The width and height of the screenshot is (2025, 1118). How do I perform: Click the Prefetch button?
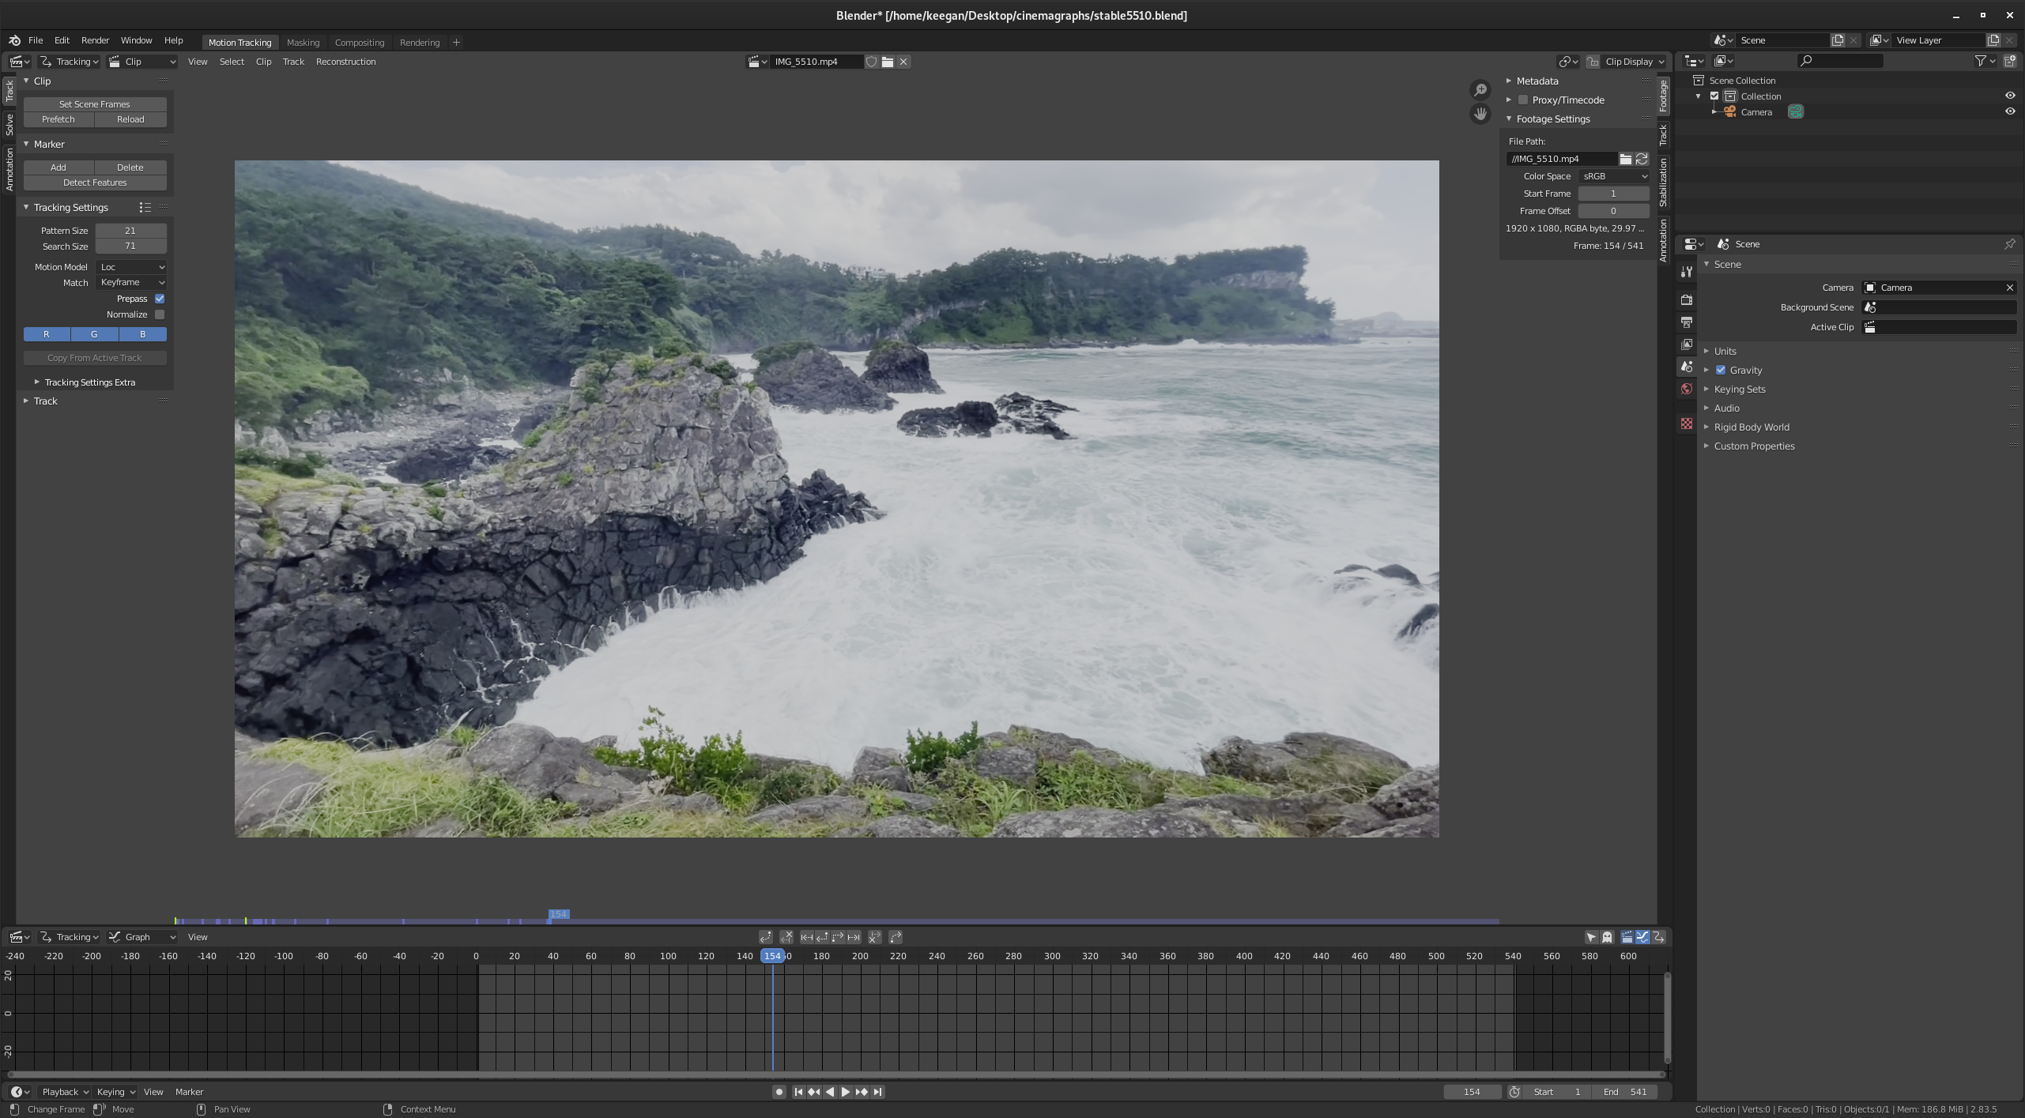58,119
